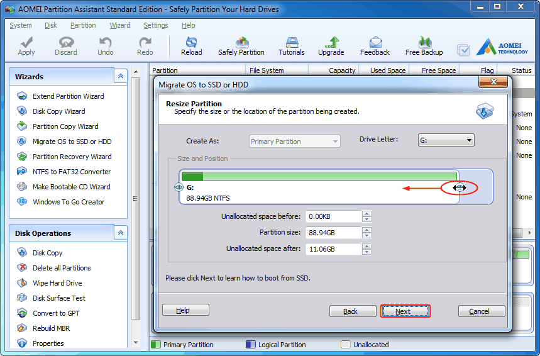This screenshot has height=356, width=540.
Task: Open the Partition Recovery Wizard
Action: pos(72,157)
